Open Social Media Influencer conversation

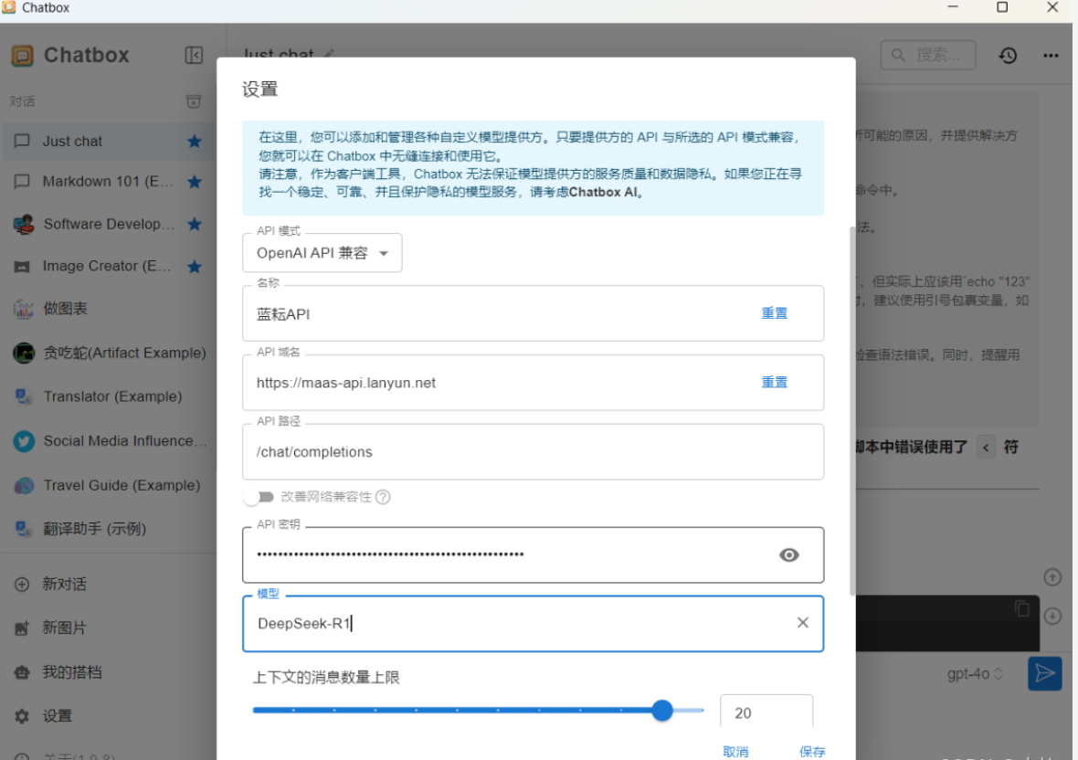pos(108,441)
